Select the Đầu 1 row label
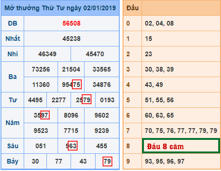The width and height of the screenshot is (221, 171). tap(128, 39)
